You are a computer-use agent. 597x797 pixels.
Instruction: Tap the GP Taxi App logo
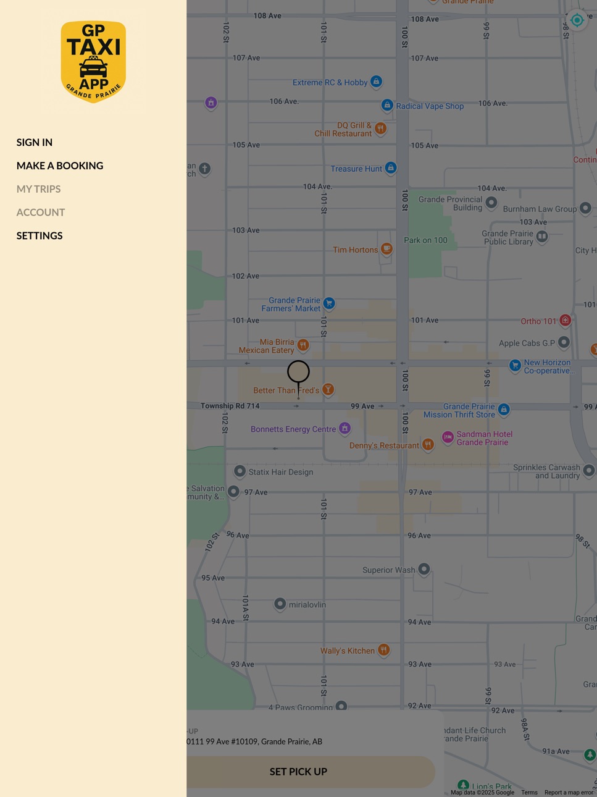click(x=93, y=62)
